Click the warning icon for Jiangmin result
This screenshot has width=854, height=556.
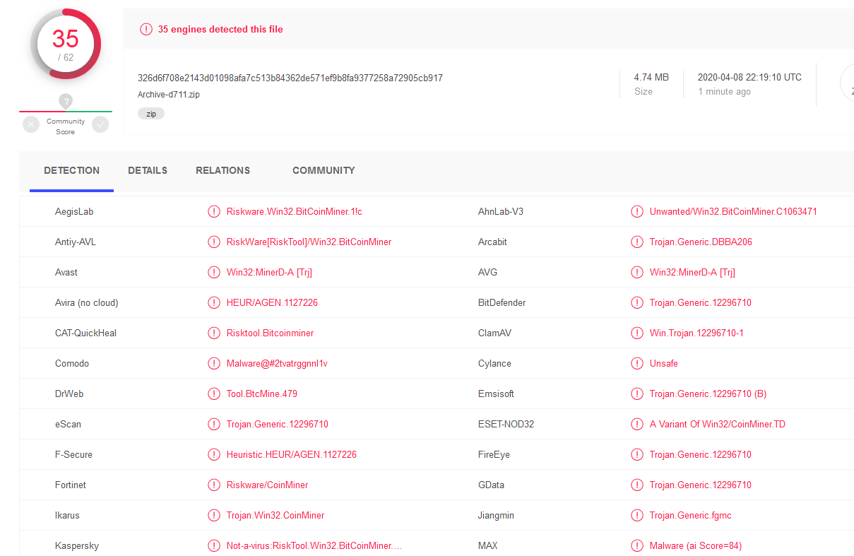pyautogui.click(x=637, y=515)
